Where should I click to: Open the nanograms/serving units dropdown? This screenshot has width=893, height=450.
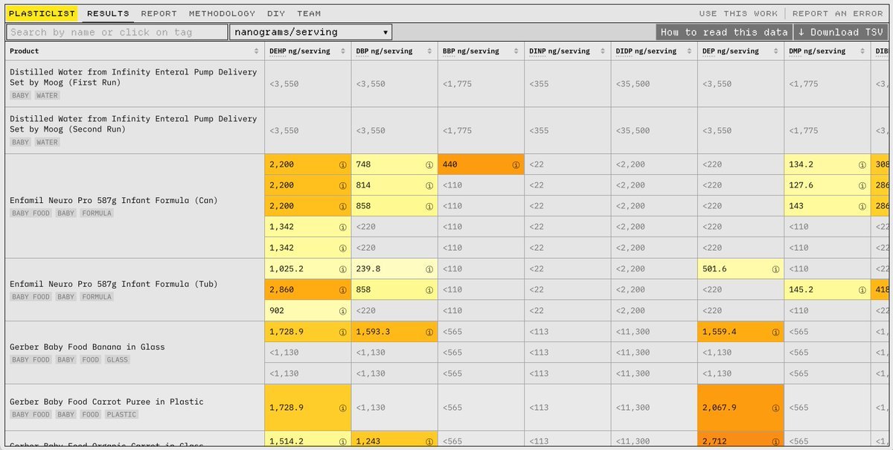coord(310,32)
